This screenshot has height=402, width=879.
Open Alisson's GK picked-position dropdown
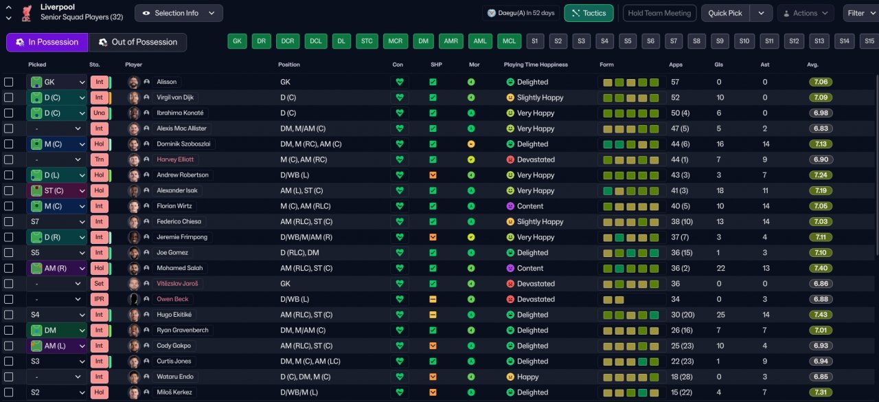(x=57, y=82)
